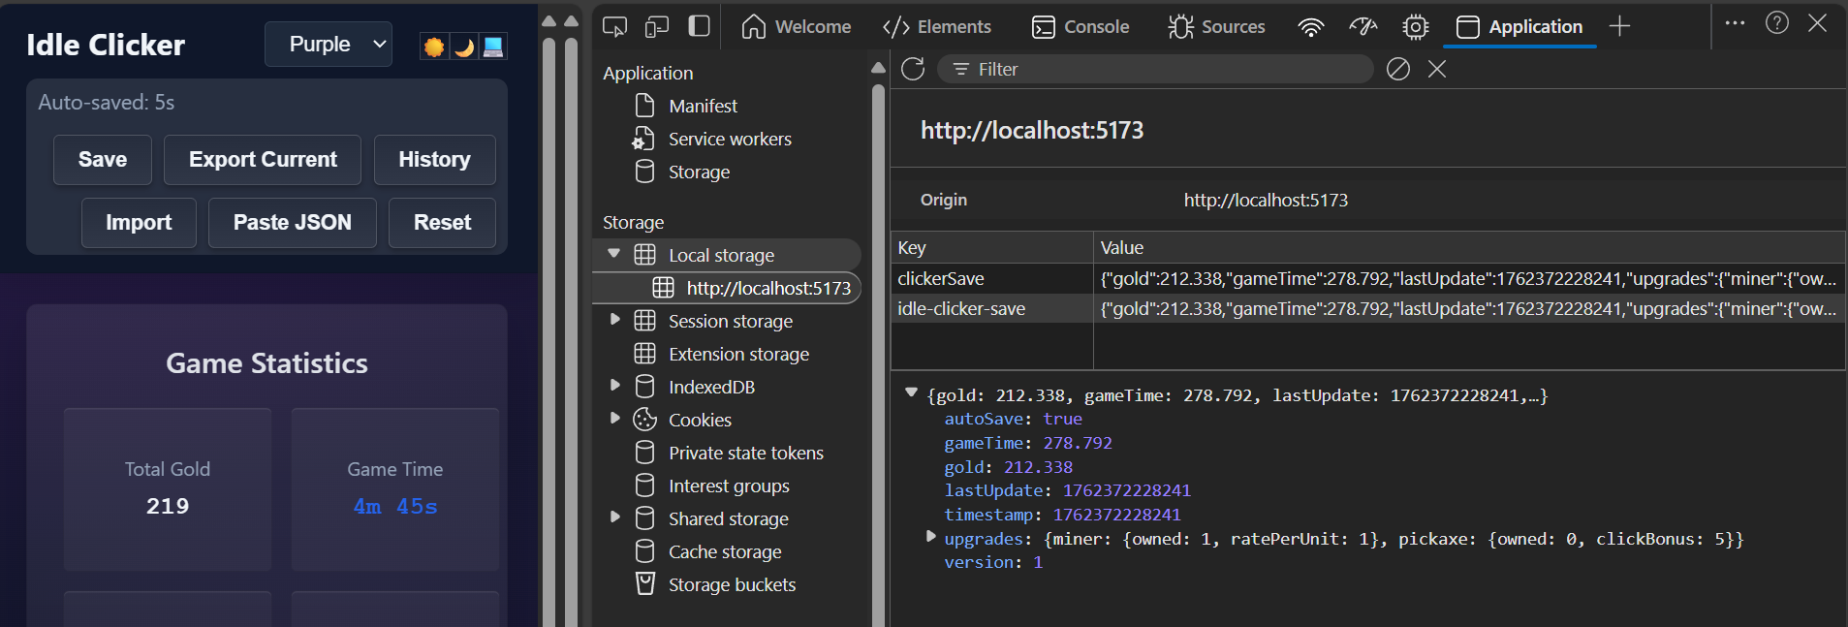This screenshot has height=627, width=1848.
Task: Open the Network tool wifi icon
Action: pyautogui.click(x=1310, y=26)
